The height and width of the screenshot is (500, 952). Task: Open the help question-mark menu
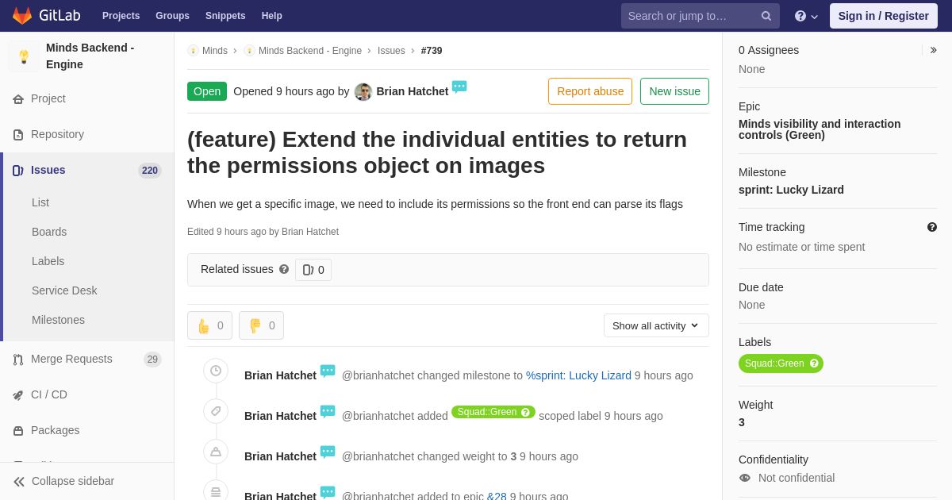pyautogui.click(x=806, y=16)
